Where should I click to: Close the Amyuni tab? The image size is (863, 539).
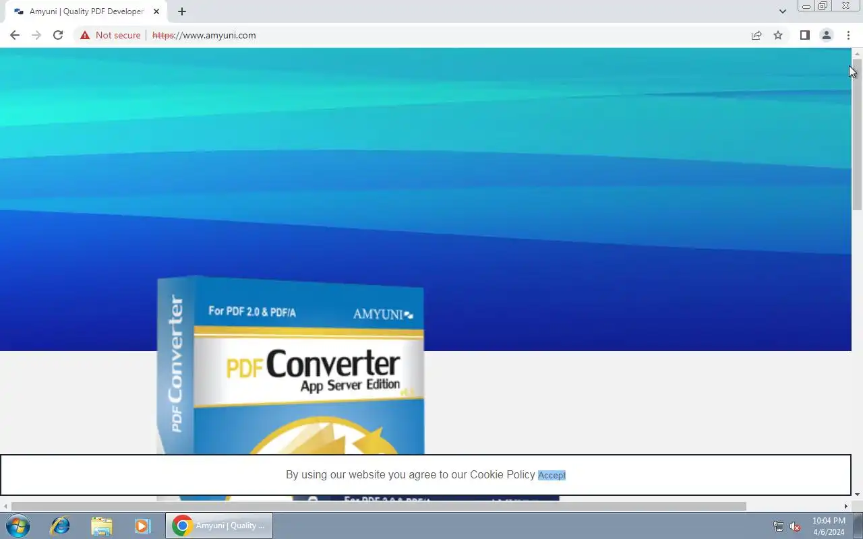(156, 11)
